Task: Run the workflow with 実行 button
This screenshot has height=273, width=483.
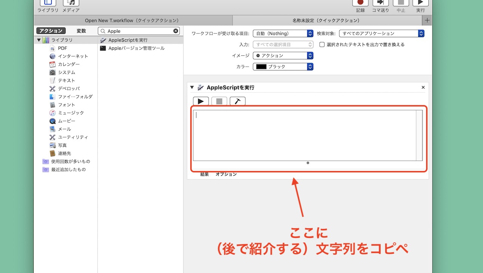Action: click(x=420, y=6)
